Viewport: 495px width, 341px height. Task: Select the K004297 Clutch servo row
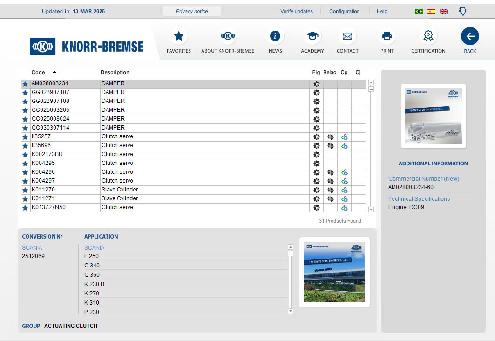[x=193, y=181]
